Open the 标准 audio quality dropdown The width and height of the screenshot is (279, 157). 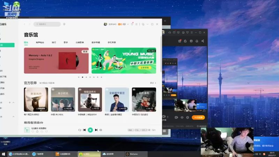pos(137,130)
